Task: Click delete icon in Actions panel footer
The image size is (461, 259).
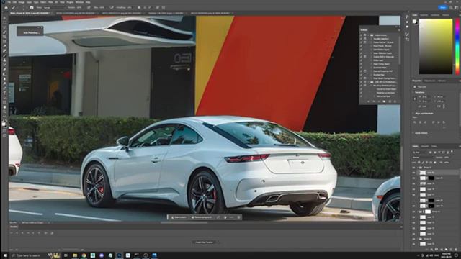Action: point(395,101)
